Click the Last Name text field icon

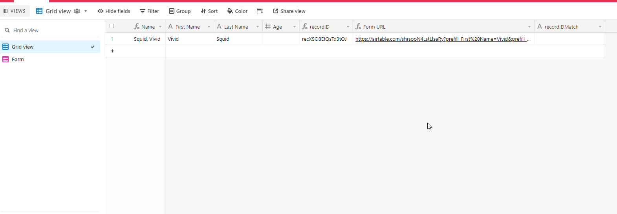point(219,26)
